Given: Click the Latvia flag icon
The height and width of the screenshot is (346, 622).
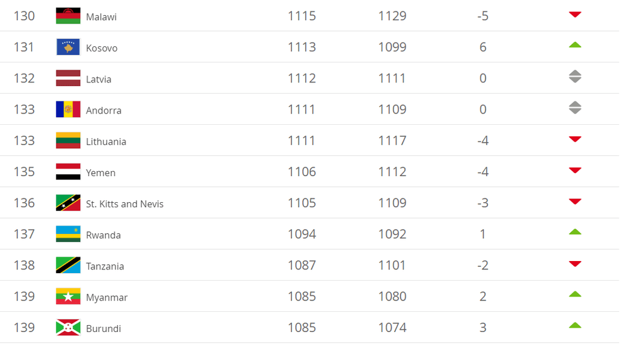Looking at the screenshot, I should click(x=68, y=78).
